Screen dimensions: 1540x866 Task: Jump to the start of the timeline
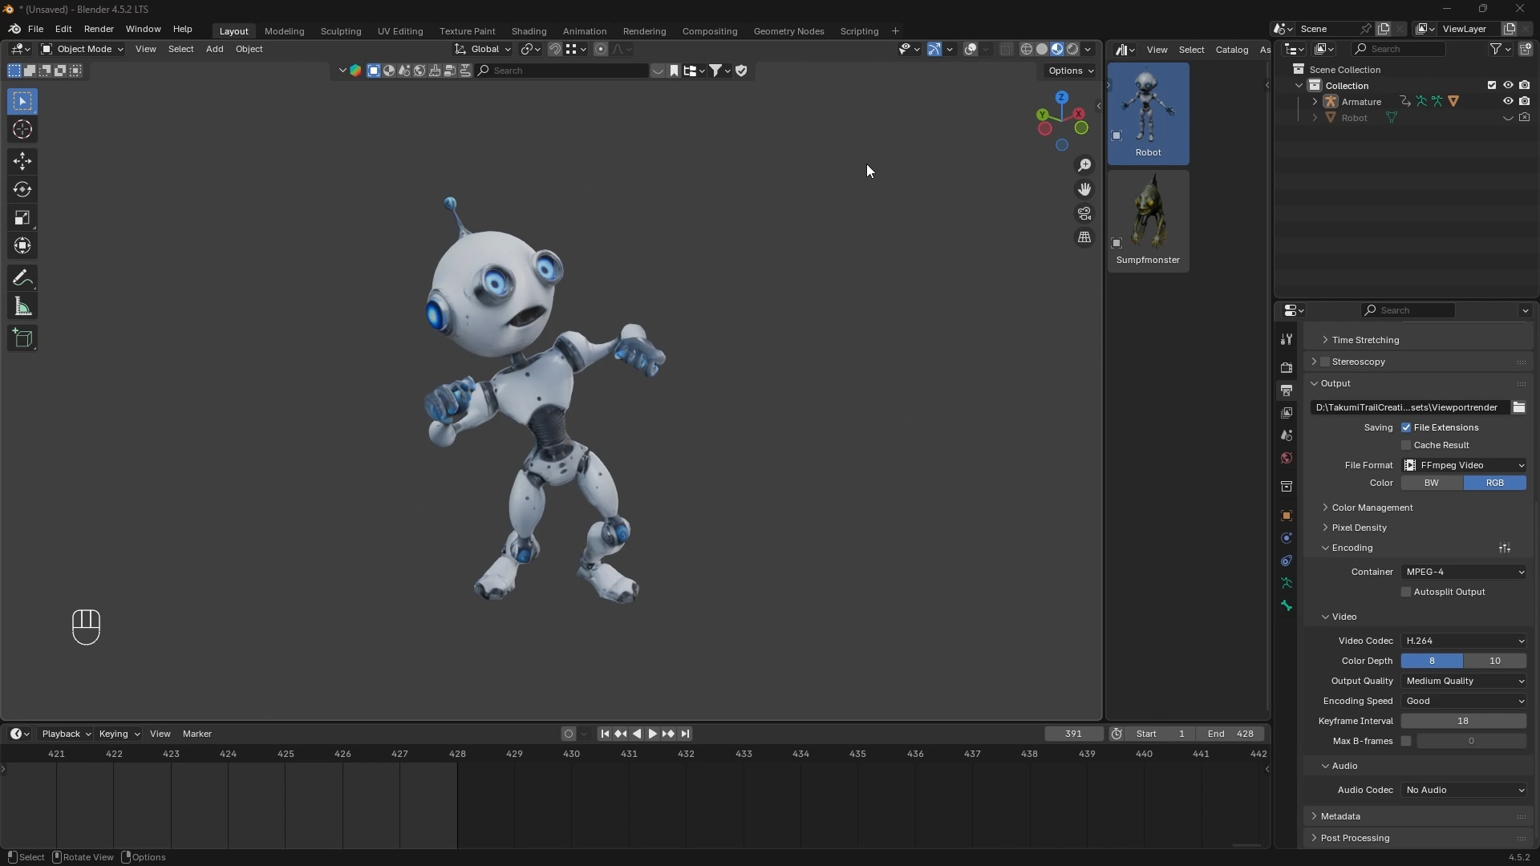coord(604,734)
